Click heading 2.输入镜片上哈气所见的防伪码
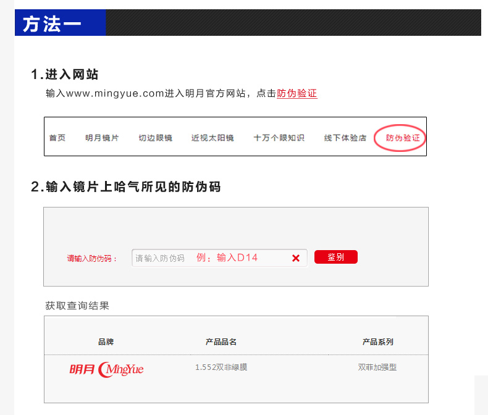The width and height of the screenshot is (488, 415). (126, 187)
